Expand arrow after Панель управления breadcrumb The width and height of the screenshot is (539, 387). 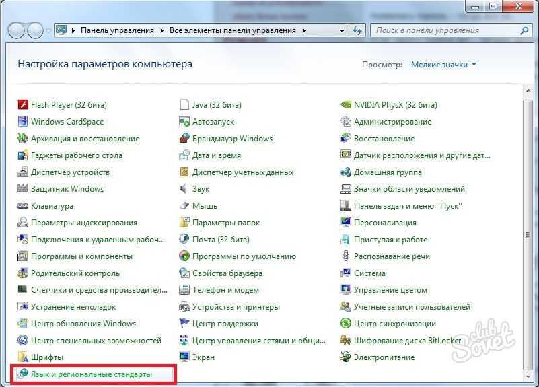coord(162,30)
